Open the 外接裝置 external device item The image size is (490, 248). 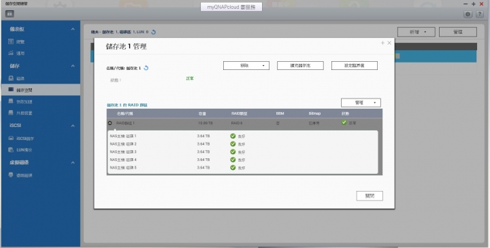pyautogui.click(x=41, y=113)
